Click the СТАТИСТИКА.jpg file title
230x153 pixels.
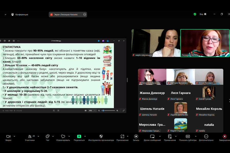click(x=56, y=41)
